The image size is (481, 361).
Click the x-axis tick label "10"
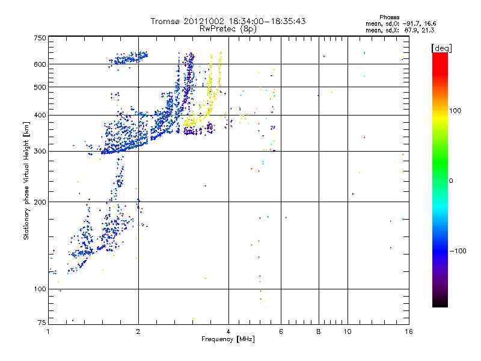pyautogui.click(x=348, y=332)
